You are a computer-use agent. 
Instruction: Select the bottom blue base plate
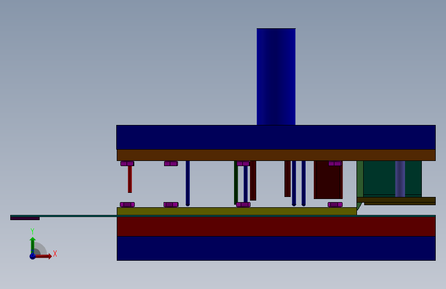tap(276, 248)
